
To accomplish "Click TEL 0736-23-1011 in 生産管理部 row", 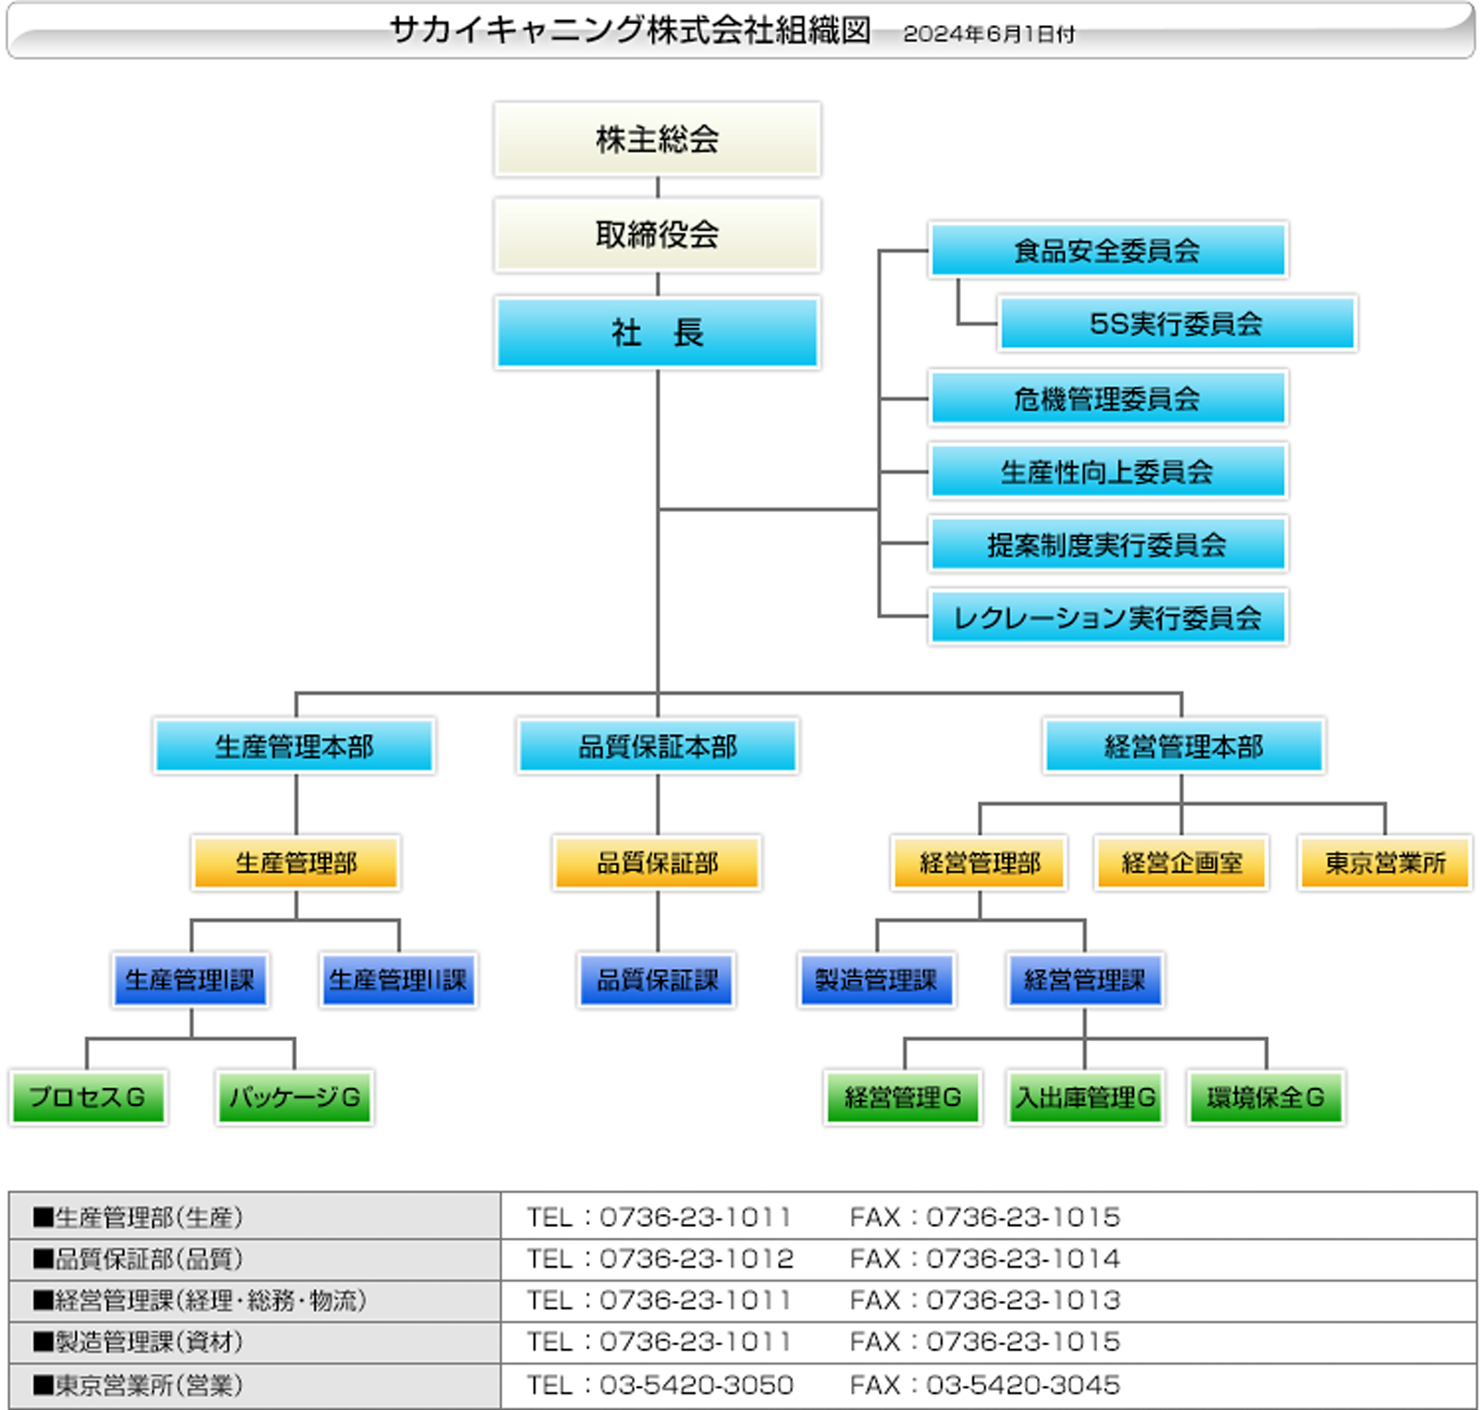I will click(660, 1217).
